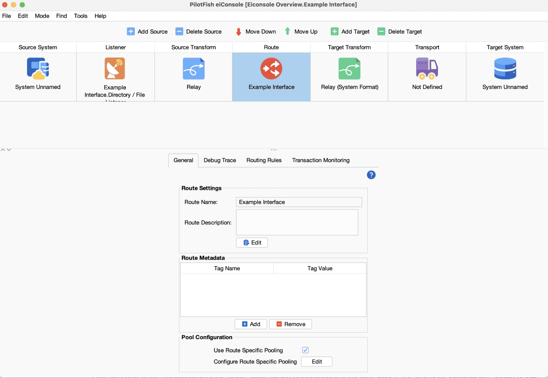
Task: Switch to the Transaction Monitoring tab
Action: coord(321,160)
